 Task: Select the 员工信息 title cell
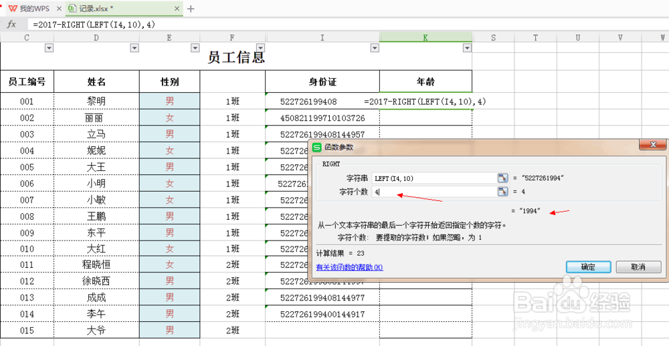click(236, 57)
